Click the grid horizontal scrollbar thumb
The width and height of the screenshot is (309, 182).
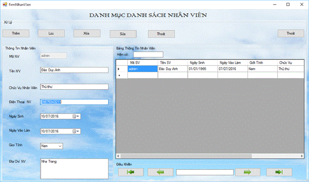point(186,156)
